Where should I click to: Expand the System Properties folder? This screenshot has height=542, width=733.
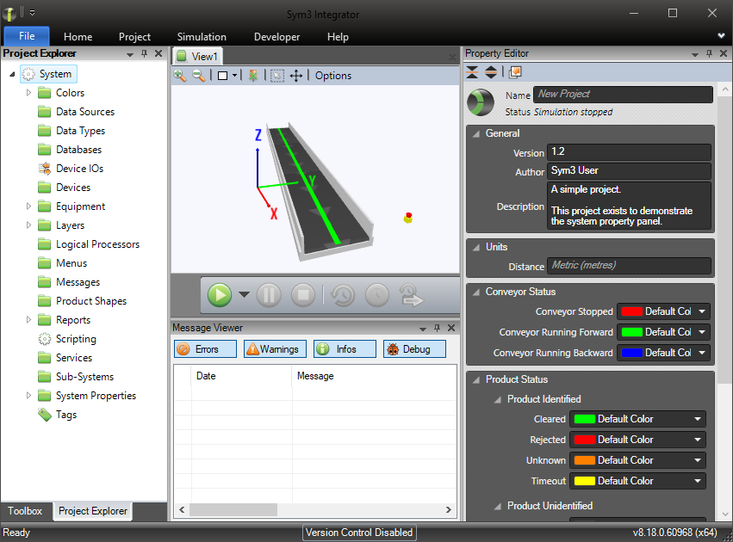click(28, 396)
